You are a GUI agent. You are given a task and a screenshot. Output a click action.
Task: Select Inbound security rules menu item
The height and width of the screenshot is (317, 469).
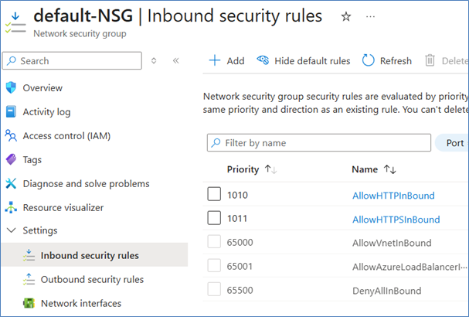pos(90,255)
